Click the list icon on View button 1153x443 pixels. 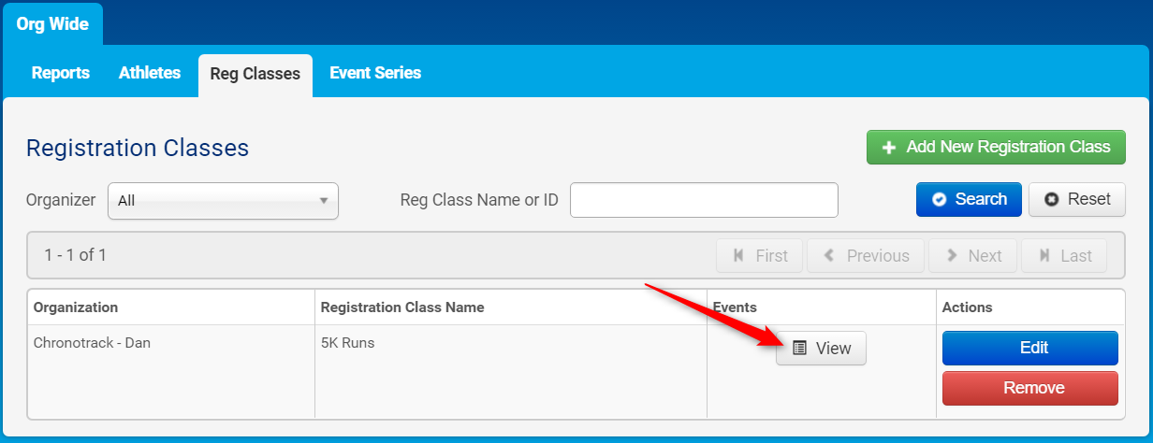click(799, 348)
